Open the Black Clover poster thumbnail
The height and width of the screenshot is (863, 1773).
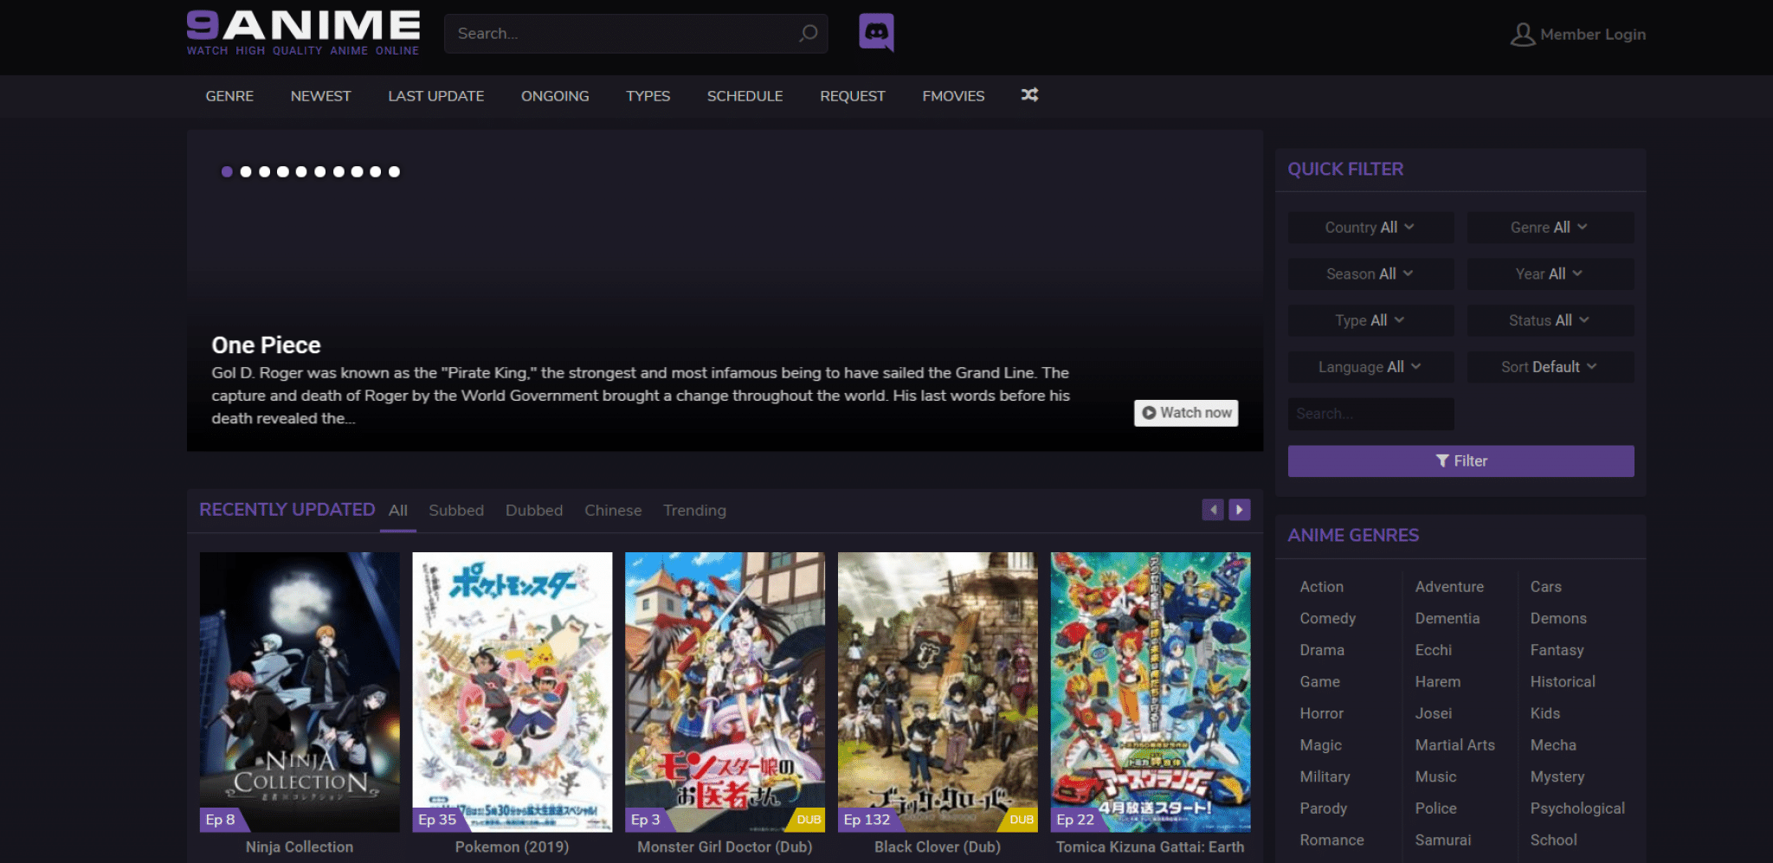coord(938,692)
